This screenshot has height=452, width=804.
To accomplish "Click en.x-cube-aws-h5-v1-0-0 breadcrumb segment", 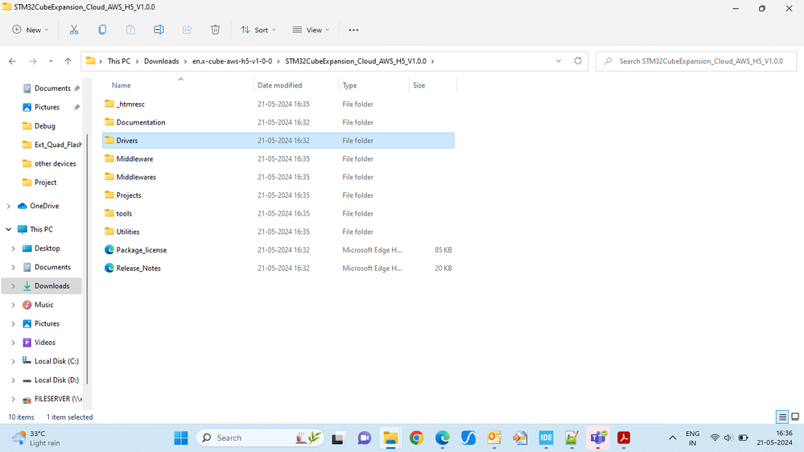I will (x=233, y=61).
